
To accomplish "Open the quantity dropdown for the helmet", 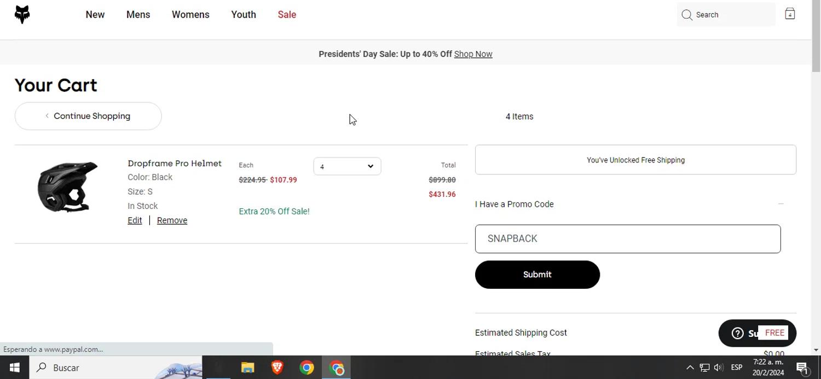I will [347, 166].
